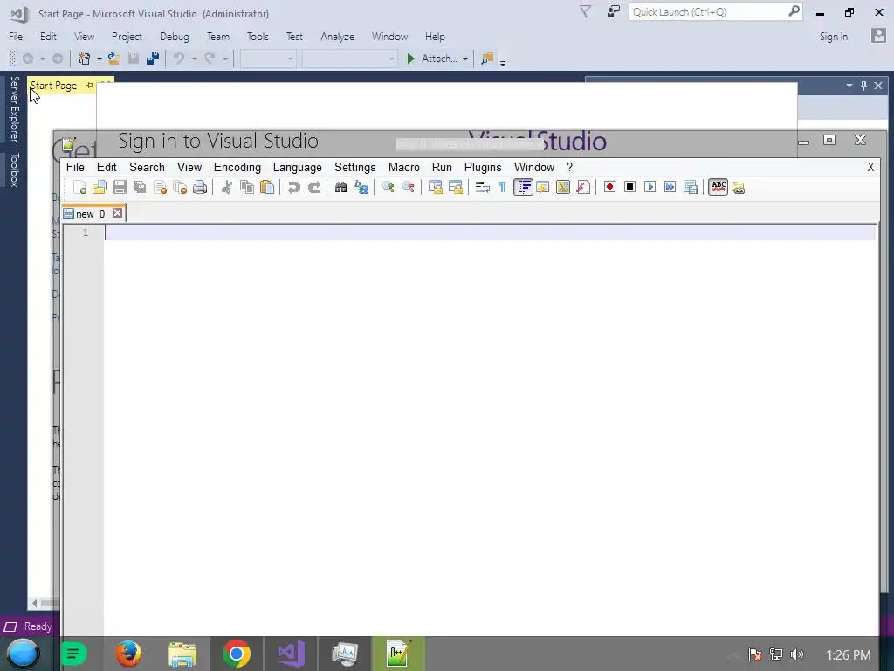
Task: Toggle ABC spell-check button in Notepad++ toolbar
Action: click(x=719, y=187)
